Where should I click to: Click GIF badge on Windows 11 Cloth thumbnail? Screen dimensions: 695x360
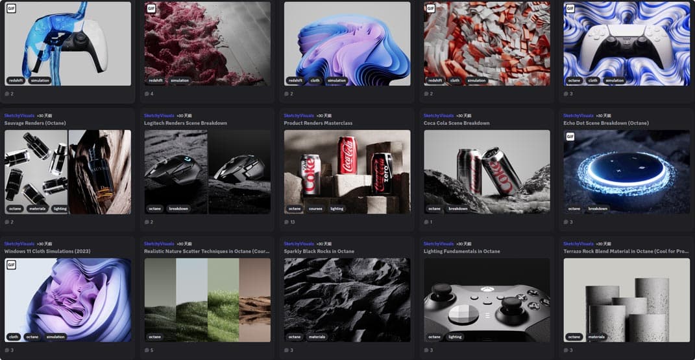(11, 265)
